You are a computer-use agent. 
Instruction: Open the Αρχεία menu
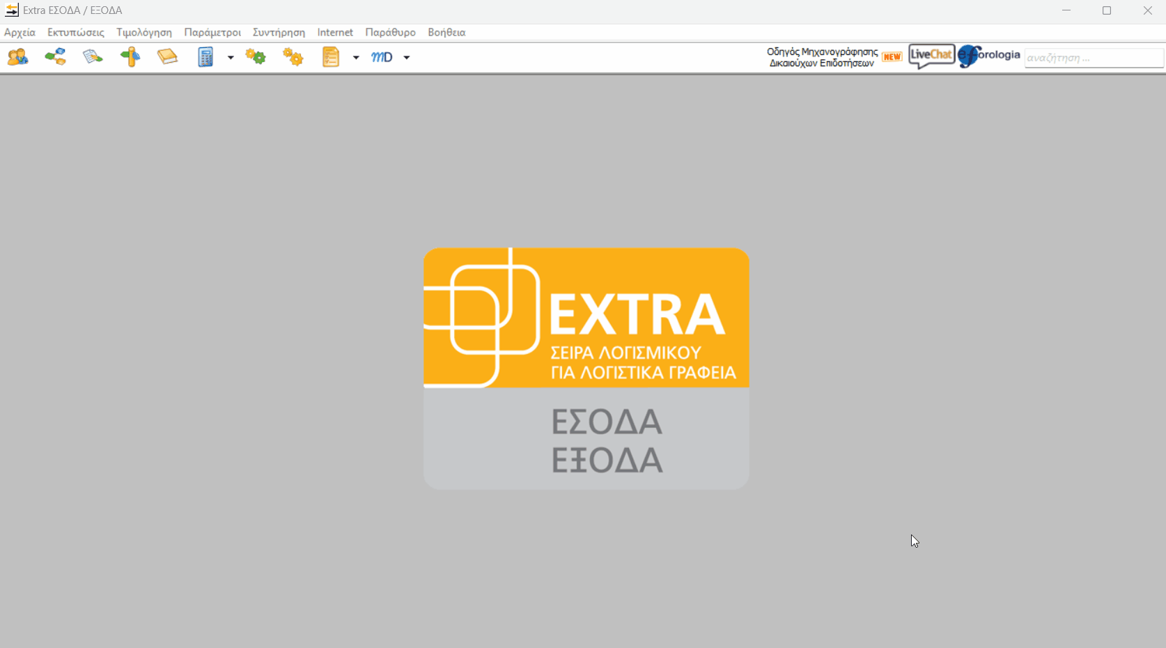pyautogui.click(x=20, y=33)
